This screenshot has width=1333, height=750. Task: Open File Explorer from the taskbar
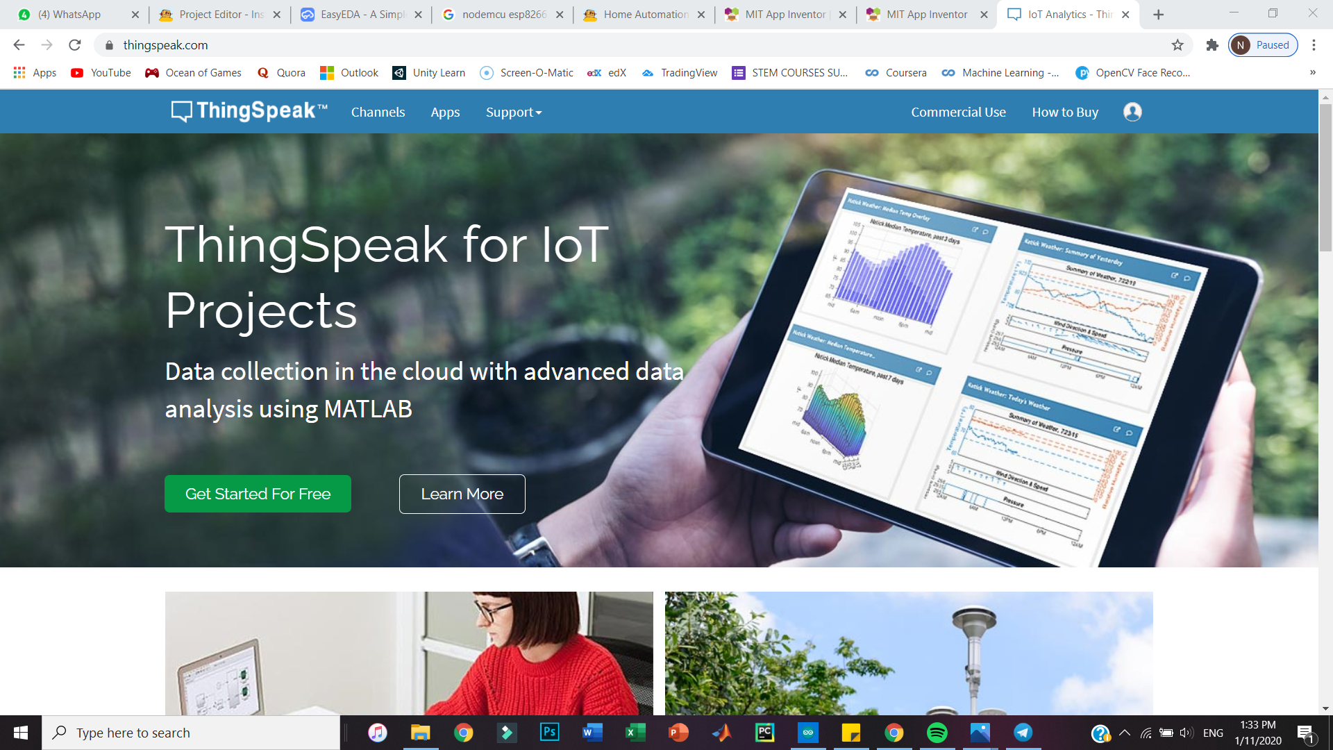click(420, 733)
